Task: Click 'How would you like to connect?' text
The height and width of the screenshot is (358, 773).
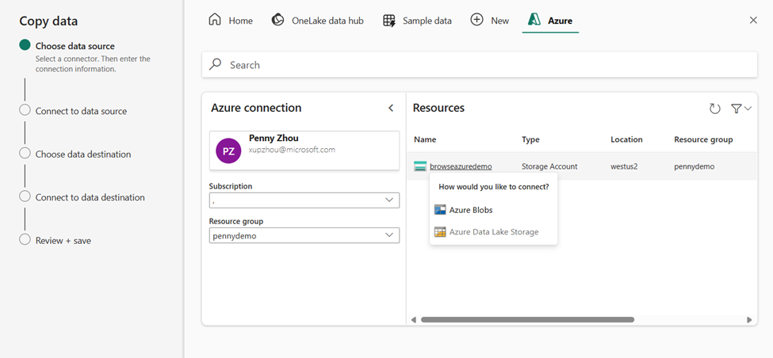Action: [x=494, y=187]
